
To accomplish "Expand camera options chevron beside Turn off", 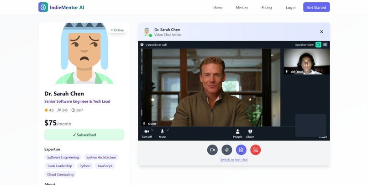I will point(152,130).
